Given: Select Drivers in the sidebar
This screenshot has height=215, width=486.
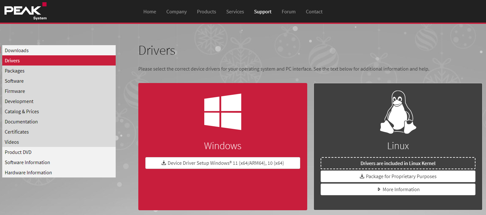Looking at the screenshot, I should (x=59, y=60).
